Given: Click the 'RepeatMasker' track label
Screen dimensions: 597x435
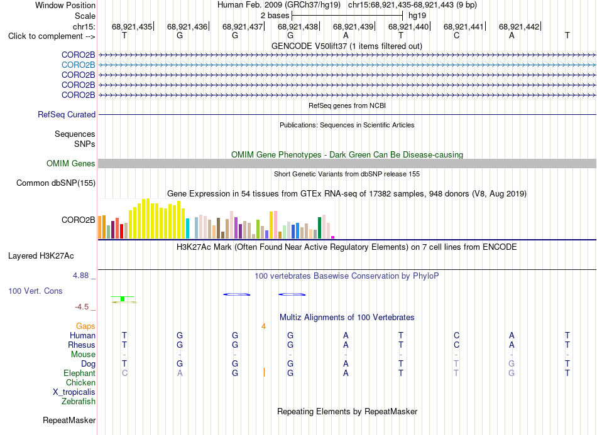Looking at the screenshot, I should coord(69,420).
